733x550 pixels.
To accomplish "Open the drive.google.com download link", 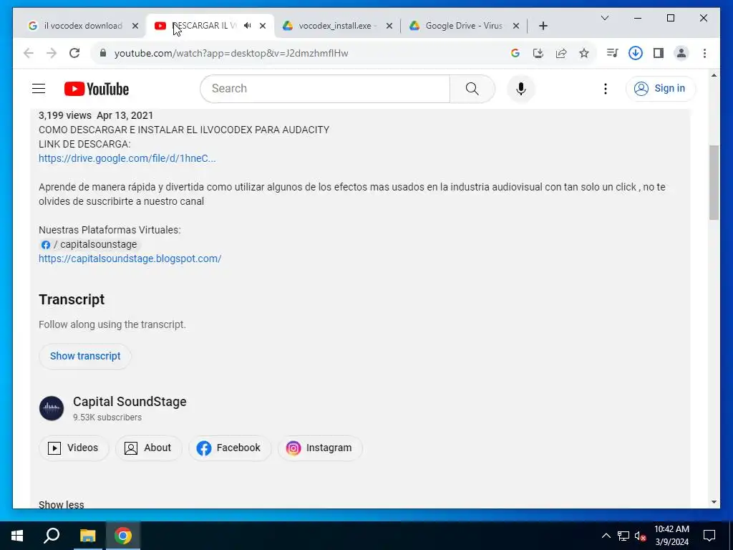I will (x=127, y=158).
